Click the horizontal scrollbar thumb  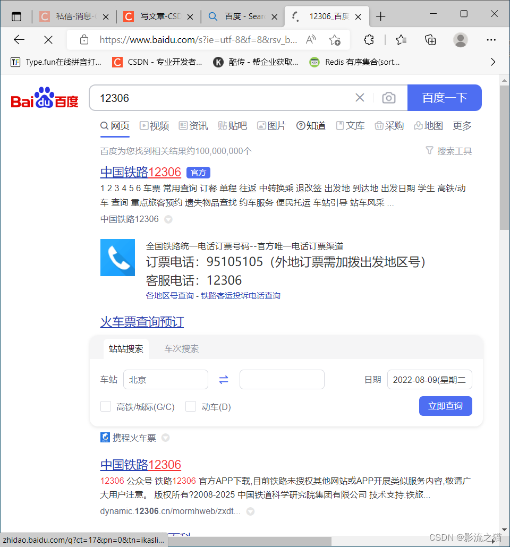[x=249, y=541]
